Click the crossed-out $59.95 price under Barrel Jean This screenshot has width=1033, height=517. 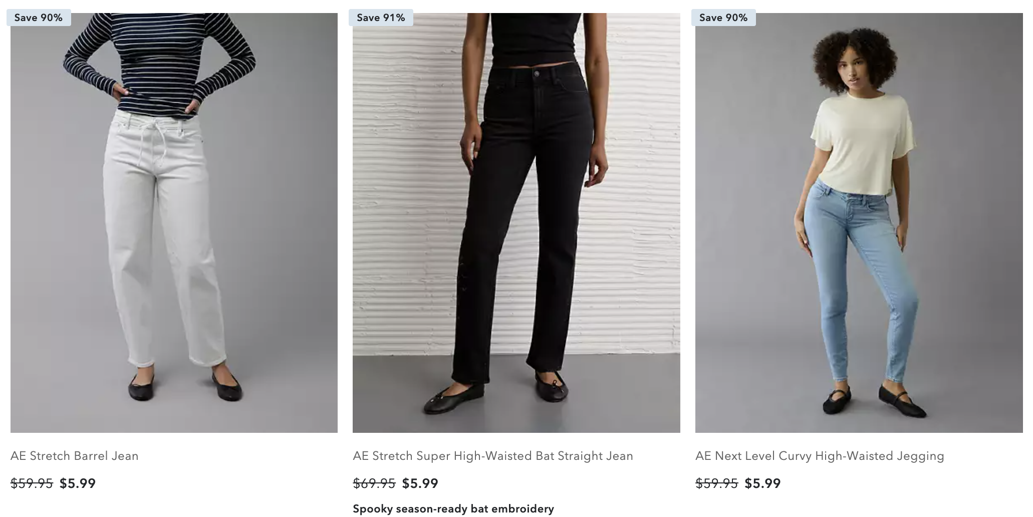[x=32, y=483]
